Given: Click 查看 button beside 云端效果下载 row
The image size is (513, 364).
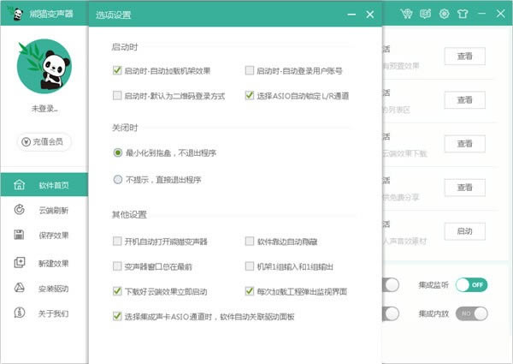Looking at the screenshot, I should [464, 144].
